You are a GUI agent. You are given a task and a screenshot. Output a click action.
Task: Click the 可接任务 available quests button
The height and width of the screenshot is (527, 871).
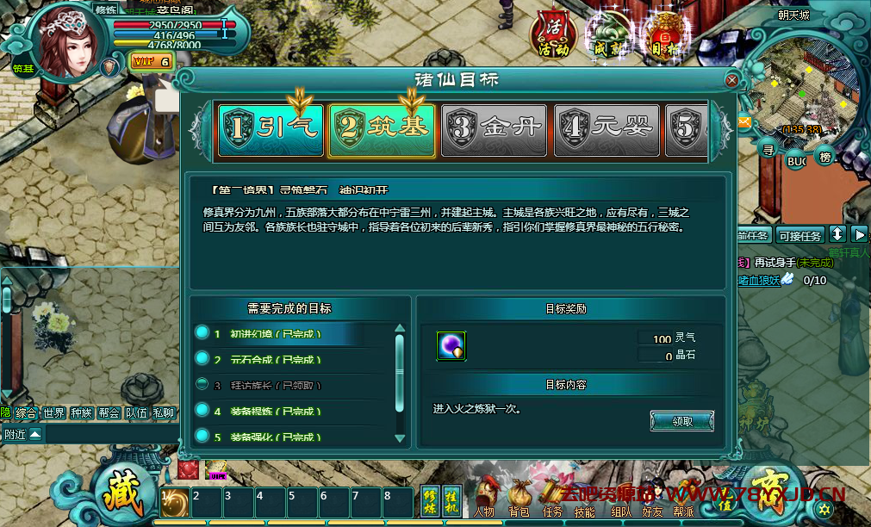click(799, 235)
